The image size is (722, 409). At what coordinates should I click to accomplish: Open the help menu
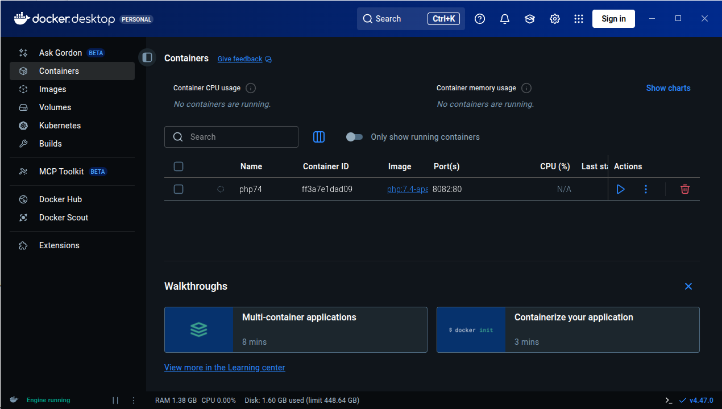click(479, 19)
